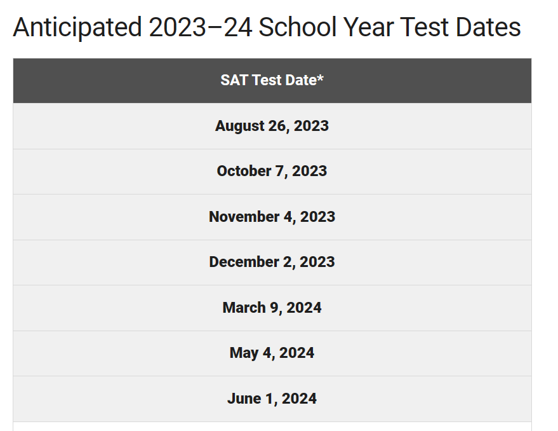The width and height of the screenshot is (558, 431).
Task: Click the Anticipated 2023–24 School Year Test Dates heading
Action: click(267, 27)
